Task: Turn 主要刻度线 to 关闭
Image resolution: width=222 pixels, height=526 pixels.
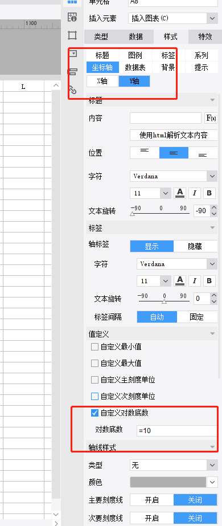Action: (195, 500)
